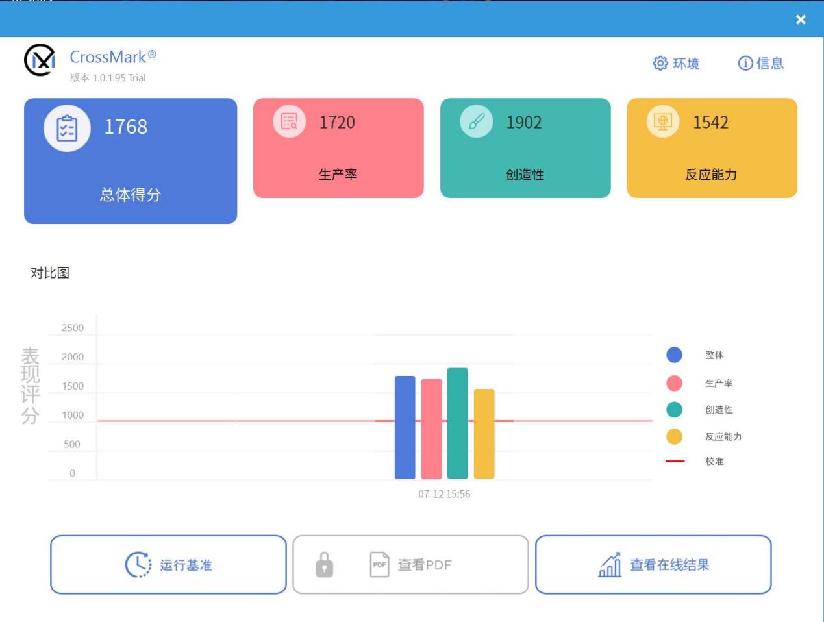Open the 信息 info link

(761, 63)
